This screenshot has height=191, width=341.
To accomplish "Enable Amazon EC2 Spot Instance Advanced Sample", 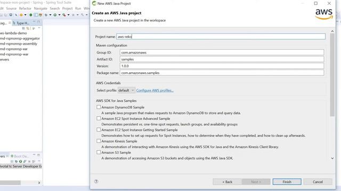I will tap(99, 118).
